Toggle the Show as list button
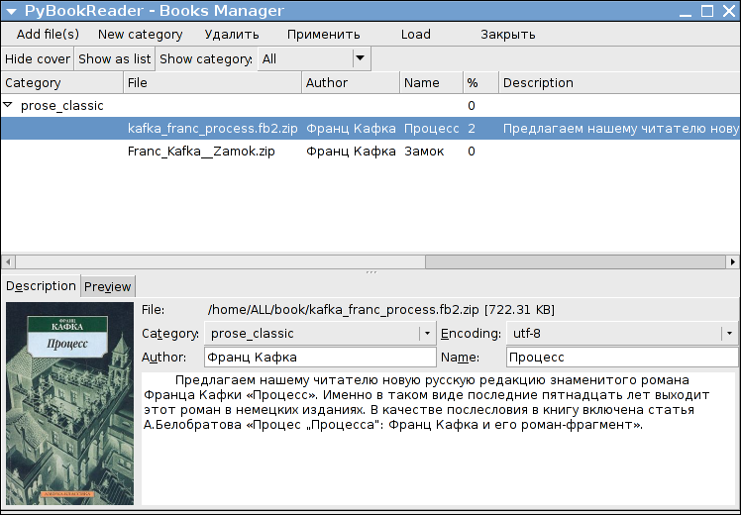741x515 pixels. [x=114, y=59]
